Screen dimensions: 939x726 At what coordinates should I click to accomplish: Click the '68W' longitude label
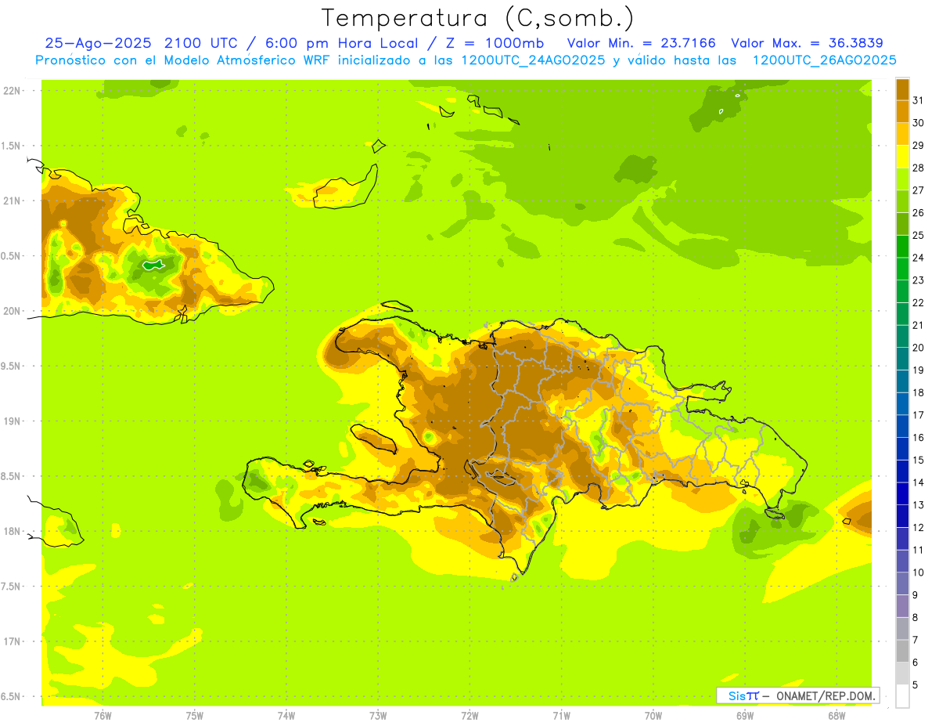coord(836,715)
